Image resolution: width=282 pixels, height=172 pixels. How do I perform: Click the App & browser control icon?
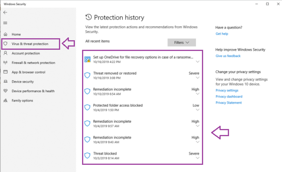click(6, 72)
